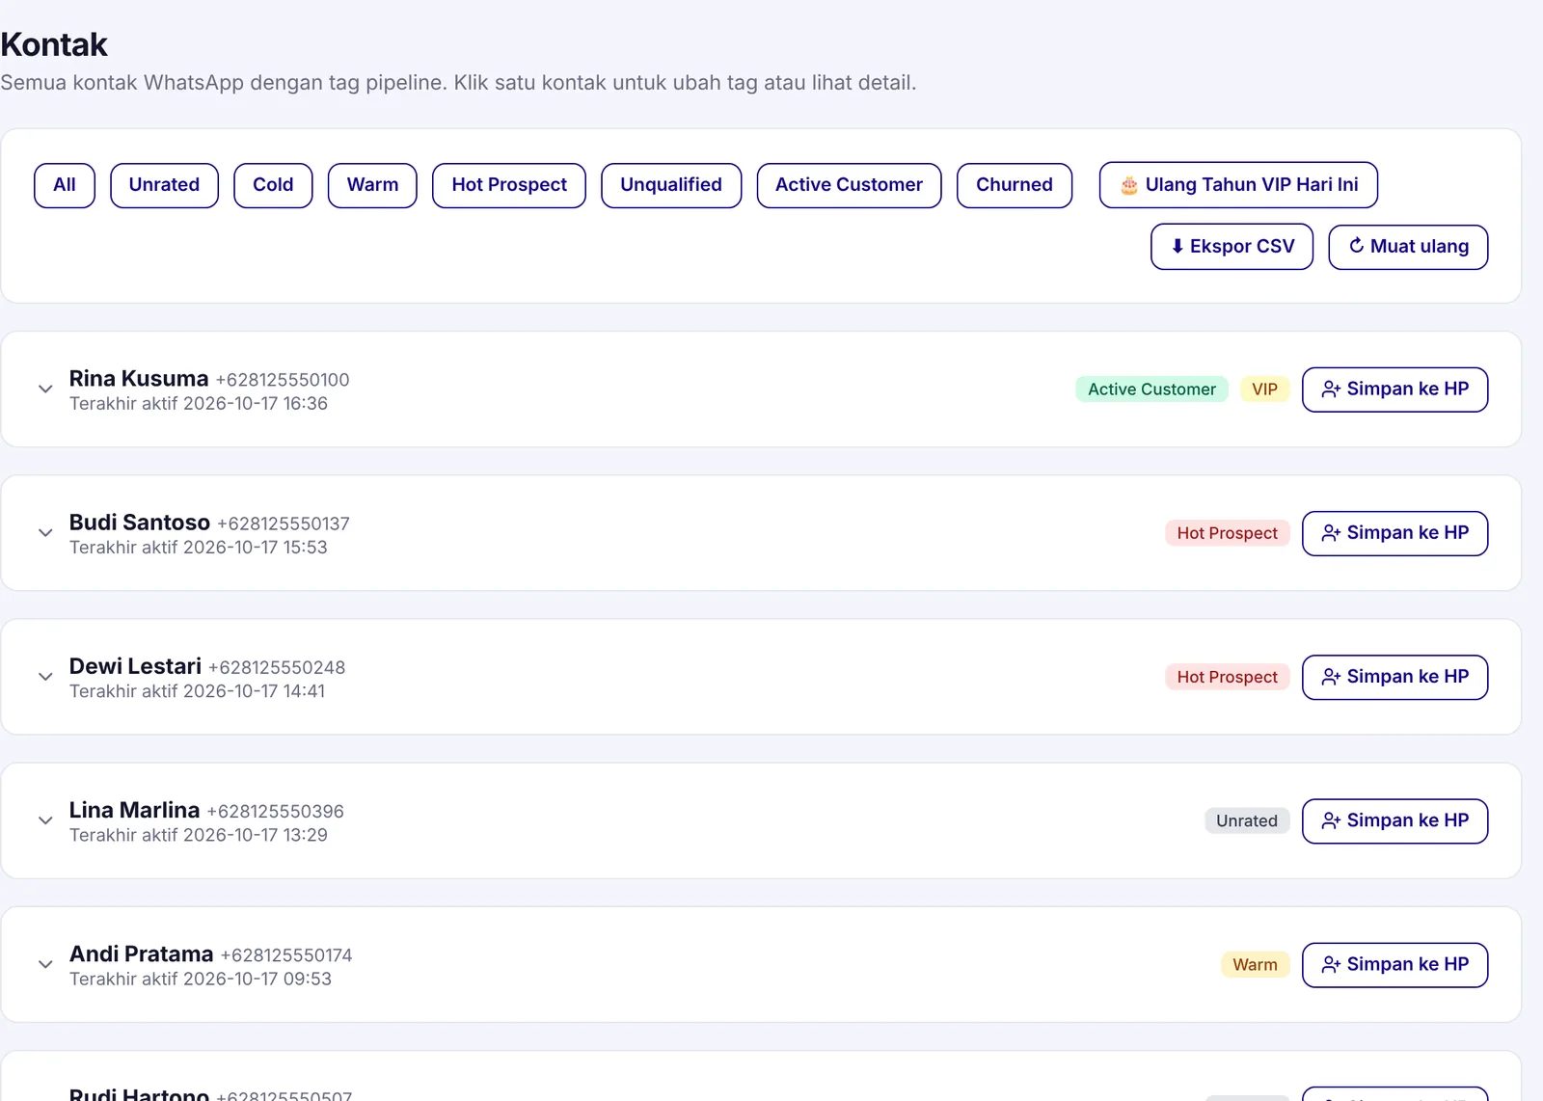Screen dimensions: 1543x1101
Task: Filter contacts by Cold tag
Action: [273, 185]
